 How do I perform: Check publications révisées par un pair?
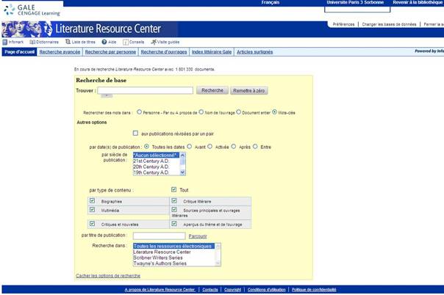[x=136, y=133]
